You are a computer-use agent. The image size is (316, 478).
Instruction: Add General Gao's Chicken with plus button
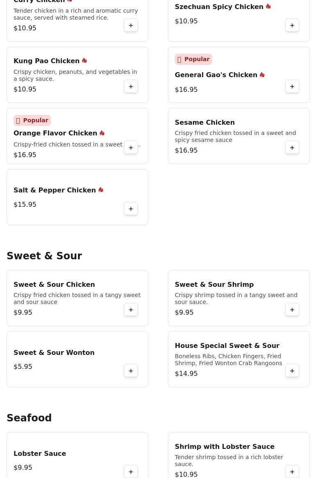tap(292, 87)
